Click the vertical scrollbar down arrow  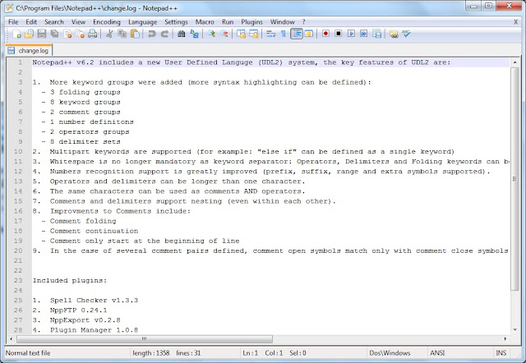[515, 330]
